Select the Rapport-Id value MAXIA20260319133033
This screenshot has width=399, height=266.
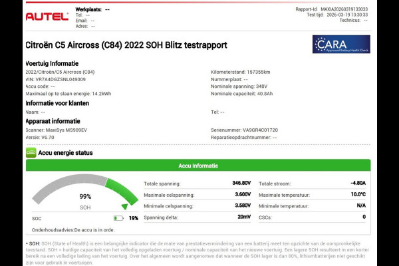344,9
